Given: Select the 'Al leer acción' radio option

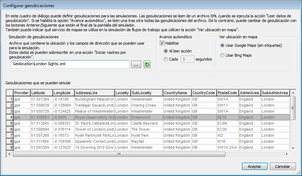Looking at the screenshot, I should tap(166, 51).
